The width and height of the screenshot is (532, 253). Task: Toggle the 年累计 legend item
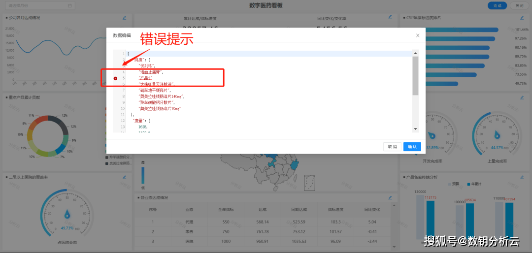coord(474,184)
